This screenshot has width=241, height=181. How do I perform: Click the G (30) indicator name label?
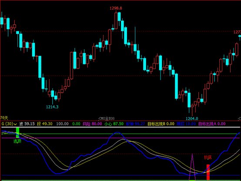point(7,124)
